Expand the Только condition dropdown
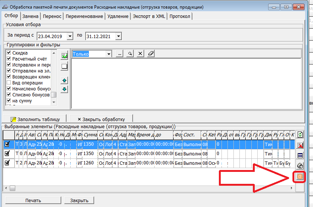313x207 pixels. point(109,54)
